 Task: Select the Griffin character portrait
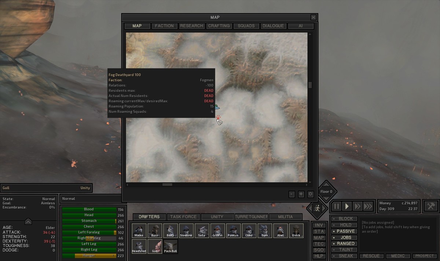(217, 231)
